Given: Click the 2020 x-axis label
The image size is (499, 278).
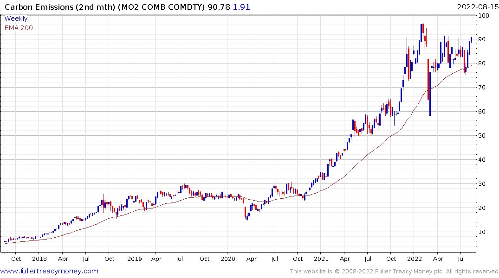Looking at the screenshot, I should click(228, 259).
